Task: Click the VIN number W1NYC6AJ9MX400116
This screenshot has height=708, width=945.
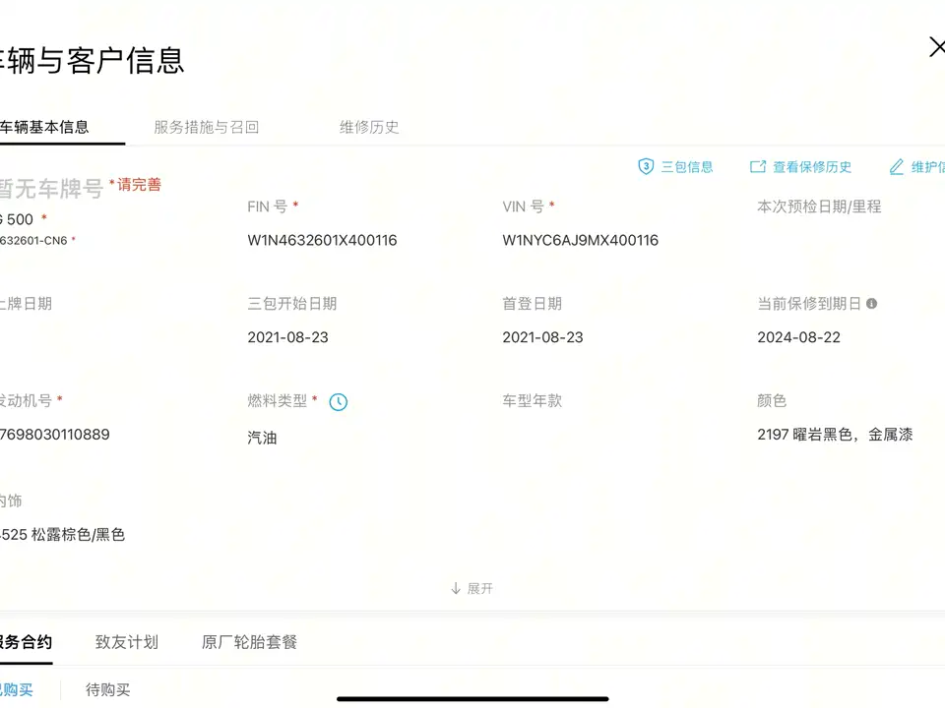Action: point(580,240)
